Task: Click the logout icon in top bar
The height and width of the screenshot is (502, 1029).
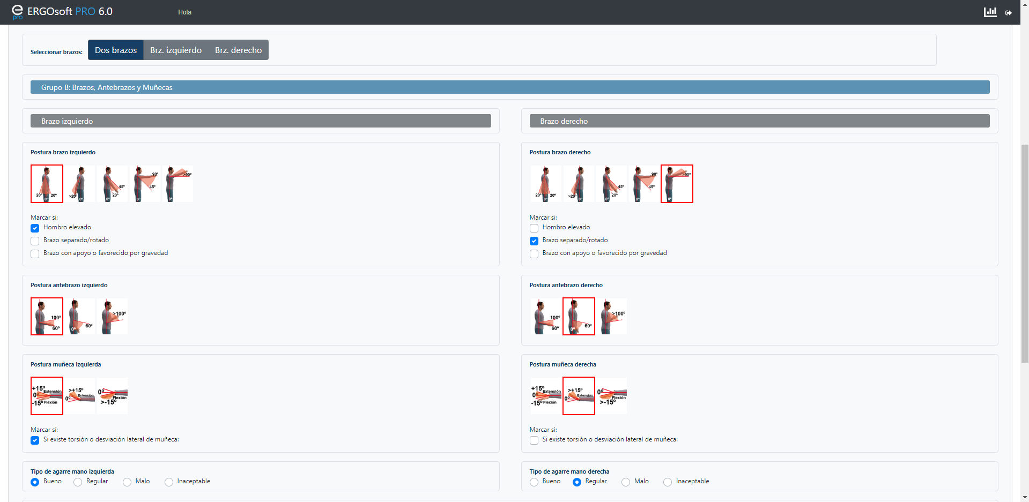Action: point(1009,12)
